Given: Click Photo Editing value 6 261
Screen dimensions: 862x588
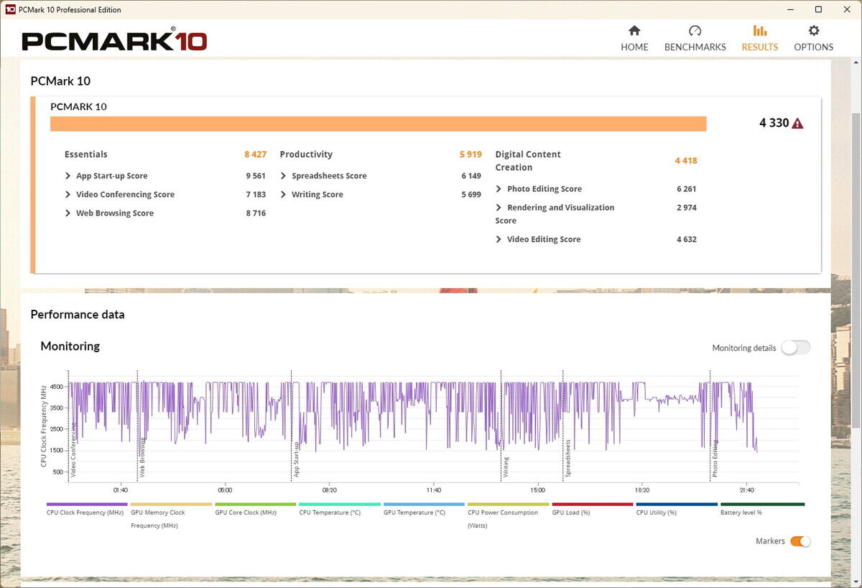Looking at the screenshot, I should tap(687, 188).
